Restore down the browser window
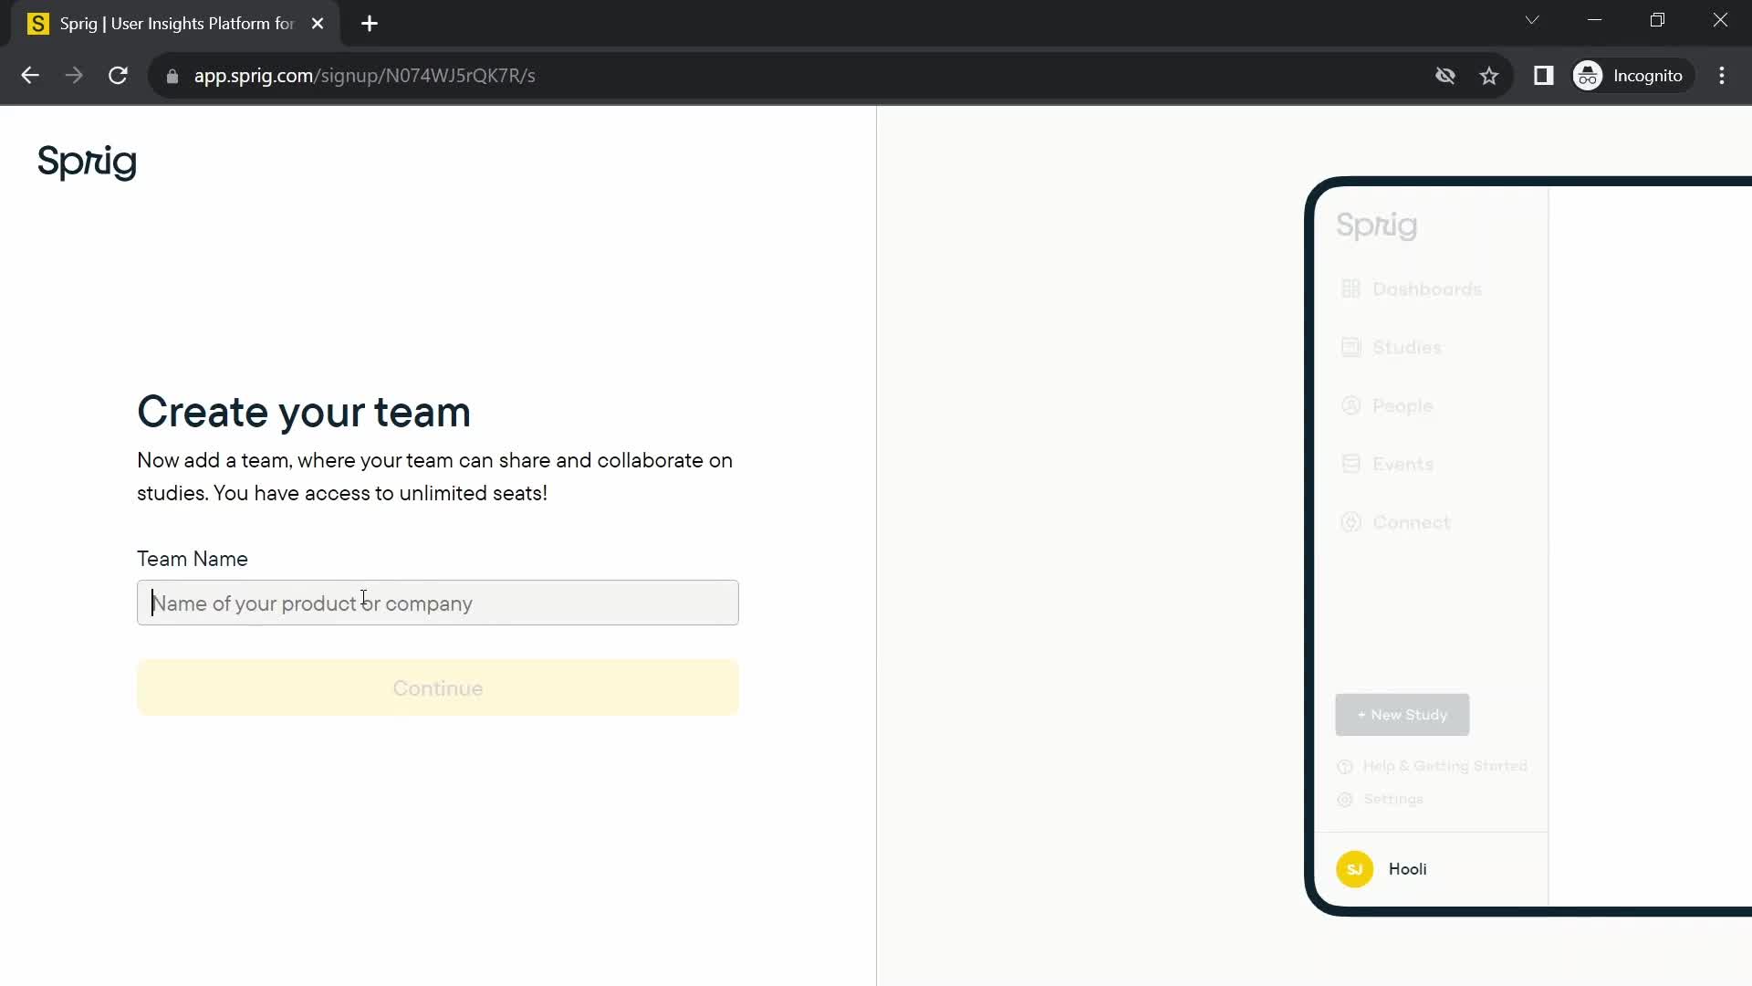 1658,20
